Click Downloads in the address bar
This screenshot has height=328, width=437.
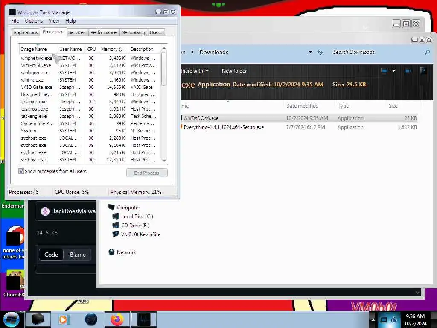pos(214,52)
